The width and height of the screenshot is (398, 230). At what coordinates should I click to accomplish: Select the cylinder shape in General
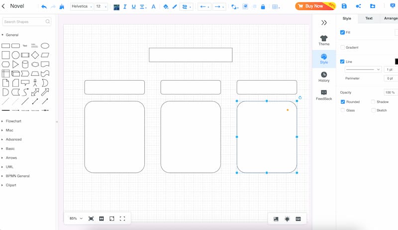pyautogui.click(x=25, y=64)
